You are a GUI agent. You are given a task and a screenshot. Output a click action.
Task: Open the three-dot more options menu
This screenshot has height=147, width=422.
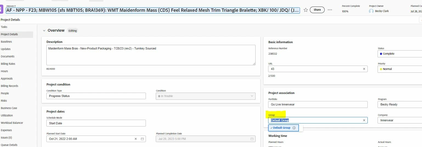330,10
